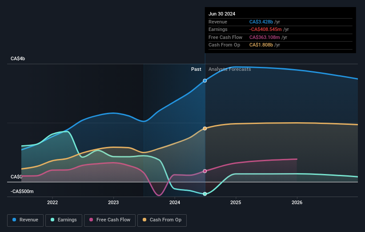The width and height of the screenshot is (365, 232).
Task: Click the Past label on chart
Action: tap(196, 69)
